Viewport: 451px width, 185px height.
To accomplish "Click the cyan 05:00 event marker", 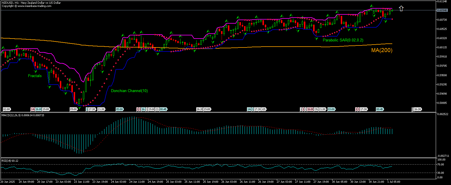I will click(x=119, y=109).
